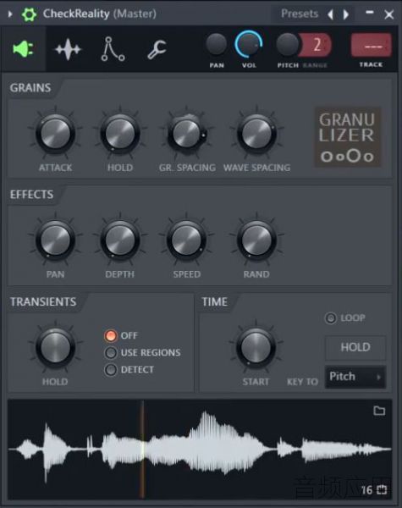This screenshot has height=508, width=402.
Task: Open the plugin panel with plug icon
Action: (23, 49)
